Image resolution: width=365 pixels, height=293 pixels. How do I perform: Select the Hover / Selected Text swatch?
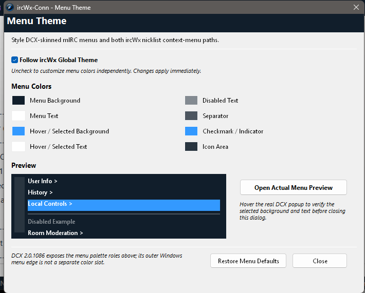click(19, 147)
